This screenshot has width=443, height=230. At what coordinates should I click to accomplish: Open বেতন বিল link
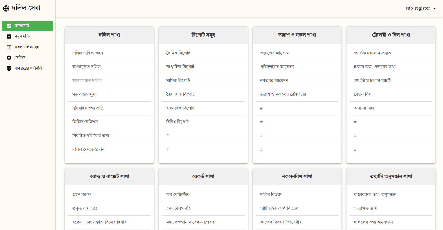[x=363, y=94]
